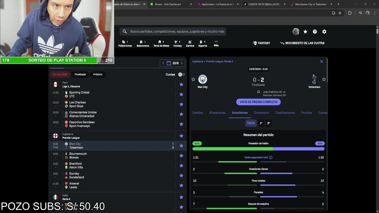Favorite Tottenham team star
379x213 pixels.
[324, 79]
